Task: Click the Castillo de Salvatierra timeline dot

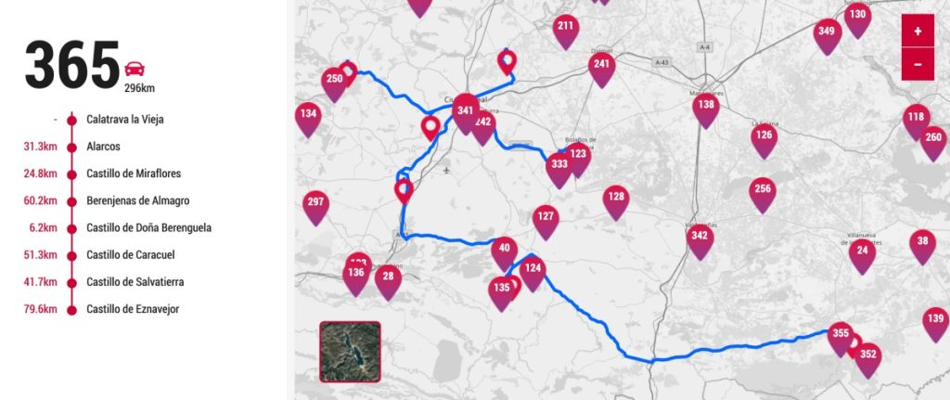Action: pyautogui.click(x=72, y=283)
